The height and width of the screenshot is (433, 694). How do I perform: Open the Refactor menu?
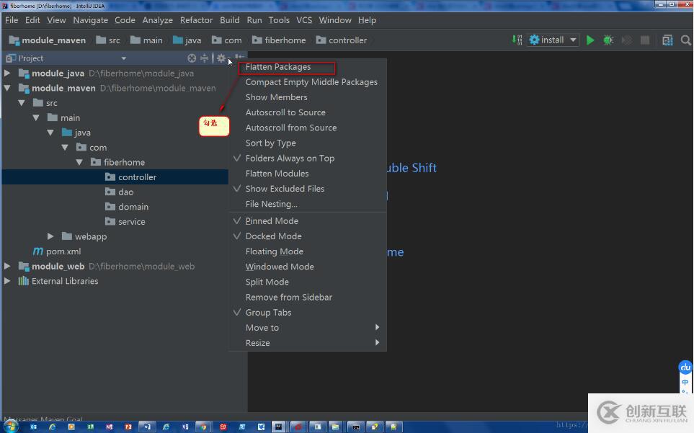pos(196,20)
